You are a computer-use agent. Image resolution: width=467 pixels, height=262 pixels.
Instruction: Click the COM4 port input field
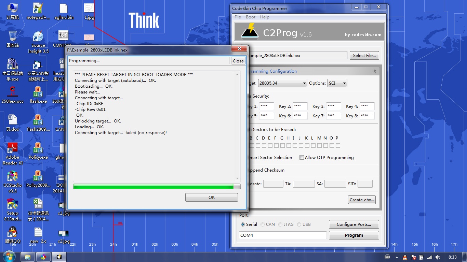click(x=283, y=235)
